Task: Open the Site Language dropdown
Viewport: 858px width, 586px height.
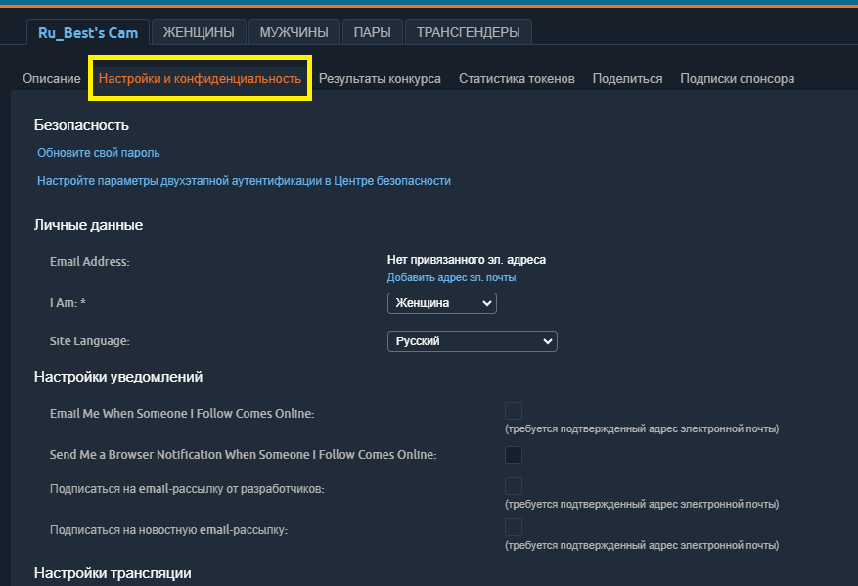Action: click(472, 340)
